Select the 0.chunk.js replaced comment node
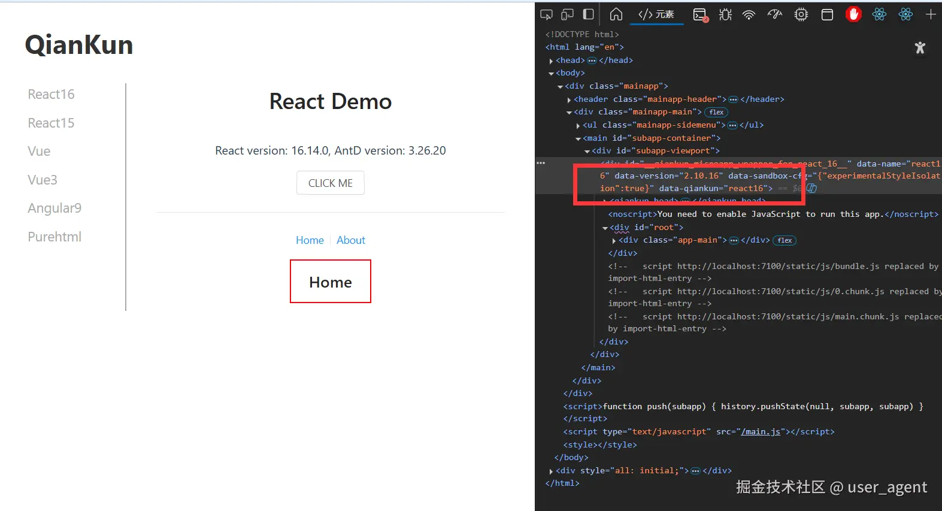 coord(775,297)
